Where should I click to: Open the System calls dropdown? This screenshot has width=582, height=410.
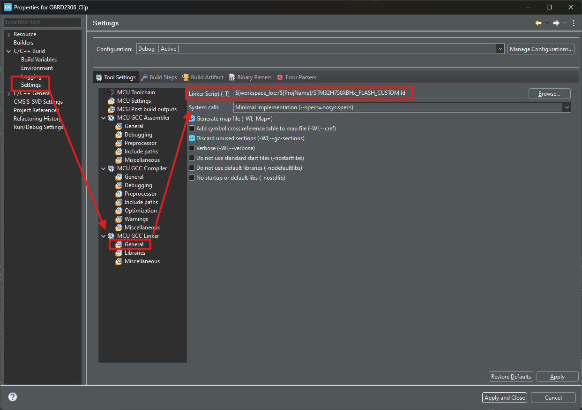tap(567, 107)
